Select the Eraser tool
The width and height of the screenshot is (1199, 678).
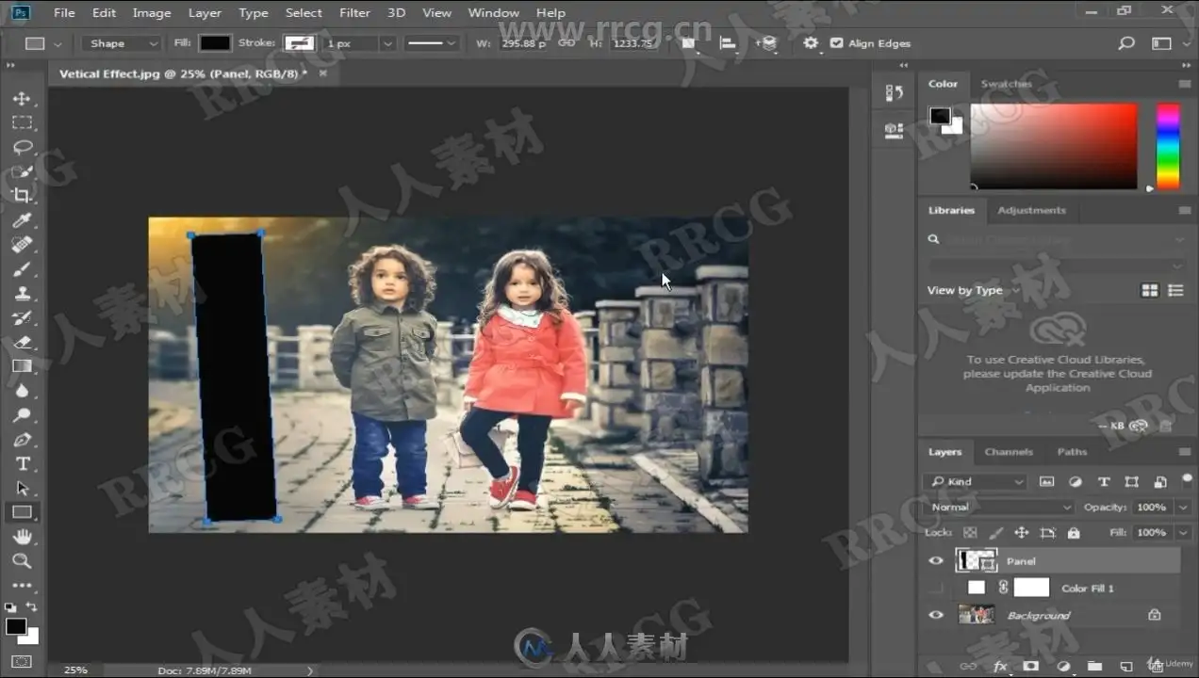(x=22, y=342)
